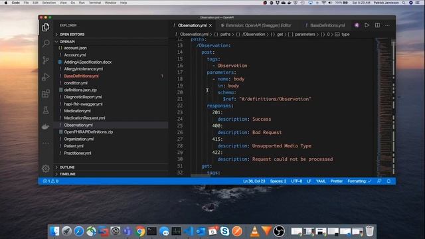Open the Manage gear in activity bar

pos(46,169)
